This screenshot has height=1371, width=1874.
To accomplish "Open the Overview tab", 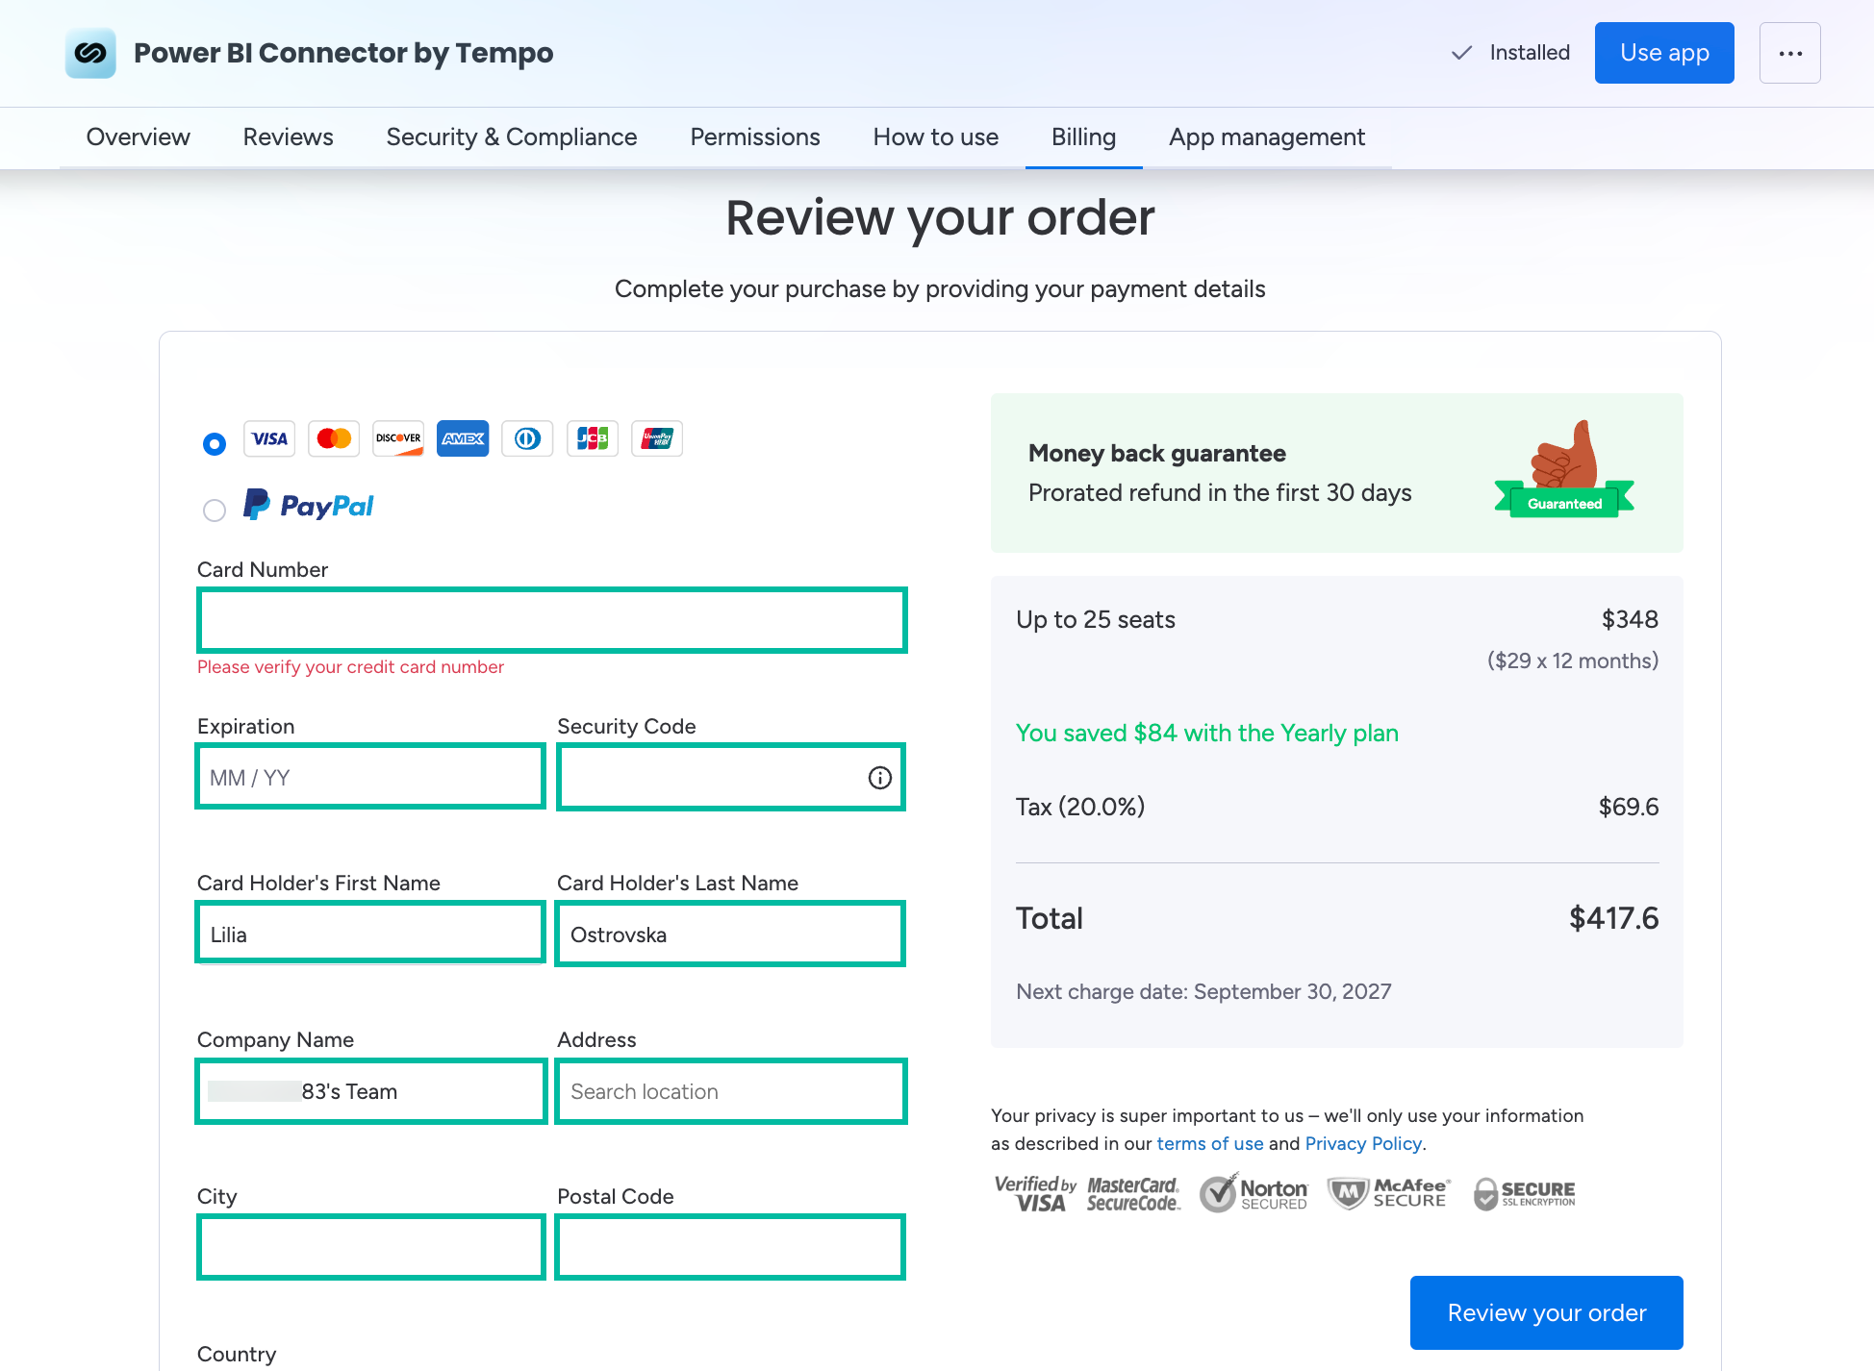I will click(139, 137).
